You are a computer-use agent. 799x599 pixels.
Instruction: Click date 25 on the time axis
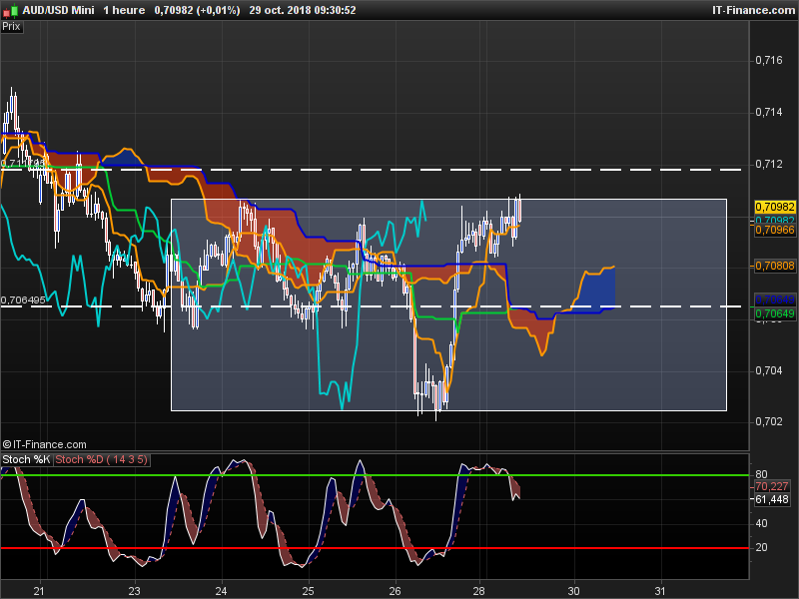[x=309, y=591]
